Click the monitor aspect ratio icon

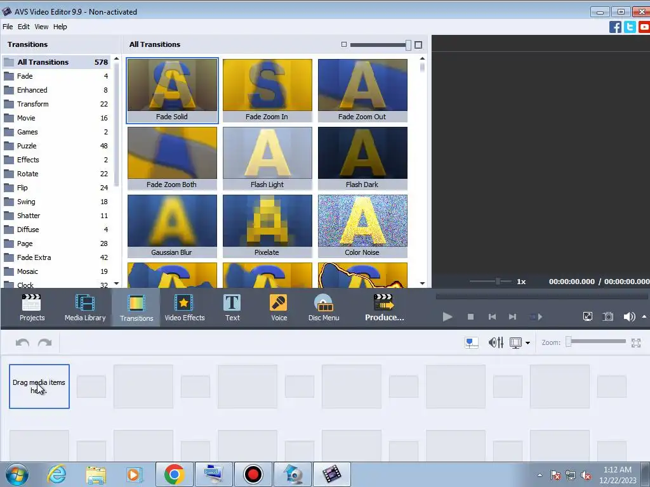point(515,342)
